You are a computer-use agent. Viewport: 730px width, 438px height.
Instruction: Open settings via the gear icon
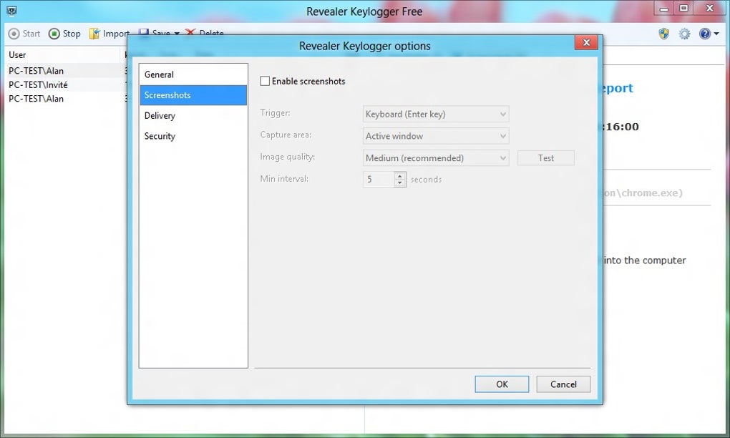684,34
